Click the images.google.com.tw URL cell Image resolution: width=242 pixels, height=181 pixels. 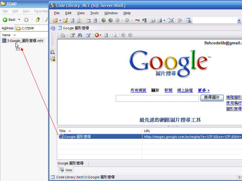tap(192, 137)
